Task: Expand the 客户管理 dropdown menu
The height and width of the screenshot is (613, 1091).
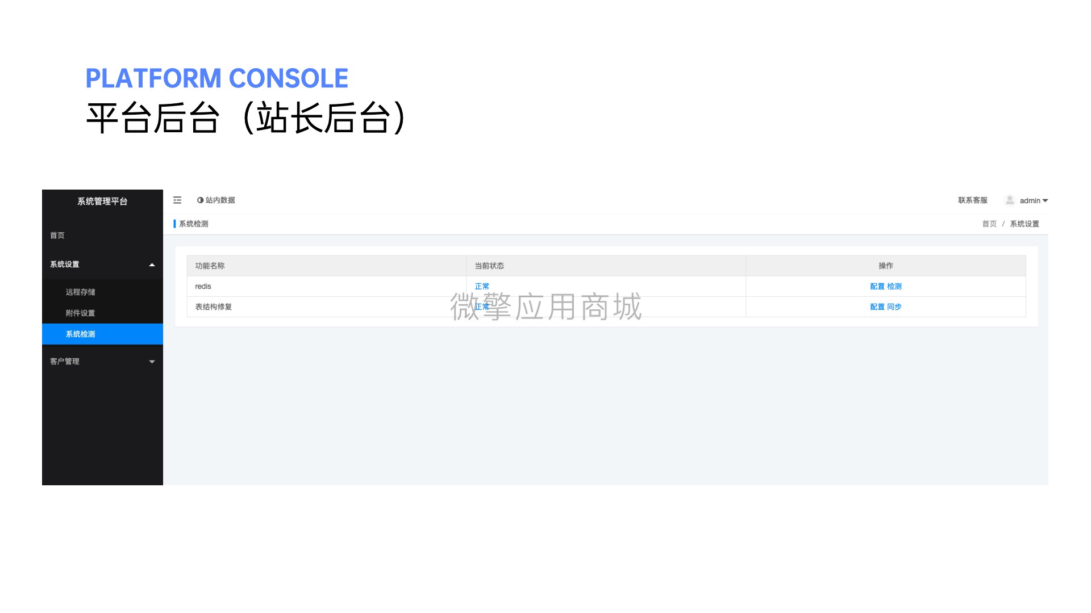Action: click(102, 361)
